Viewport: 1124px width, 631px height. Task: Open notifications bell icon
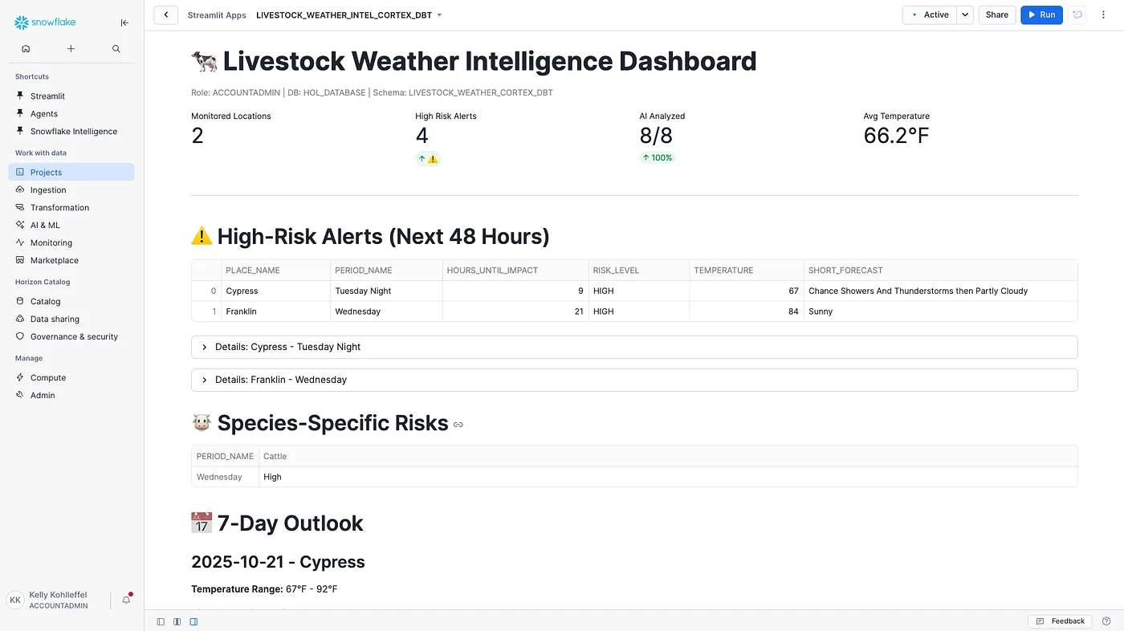[126, 600]
